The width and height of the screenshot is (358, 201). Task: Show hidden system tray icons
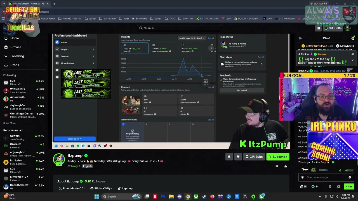320,197
